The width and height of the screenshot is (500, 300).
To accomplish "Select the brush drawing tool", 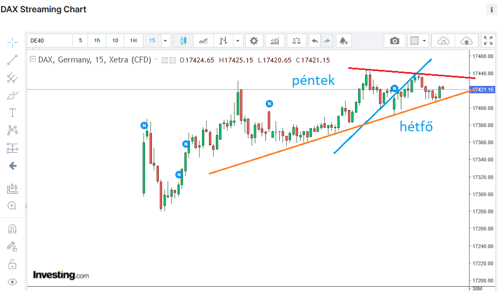I will click(x=12, y=95).
